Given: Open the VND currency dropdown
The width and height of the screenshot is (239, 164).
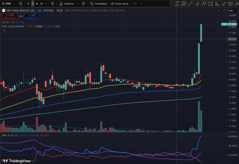Looking at the screenshot, I should point(233,10).
